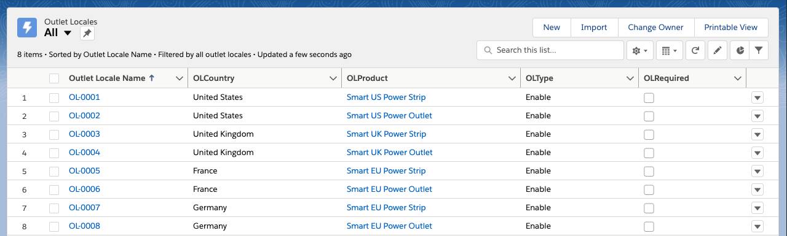787x236 pixels.
Task: Click the pencil edit list icon
Action: [718, 50]
